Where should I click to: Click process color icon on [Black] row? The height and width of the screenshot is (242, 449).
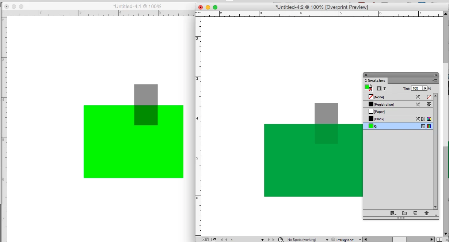pyautogui.click(x=423, y=119)
